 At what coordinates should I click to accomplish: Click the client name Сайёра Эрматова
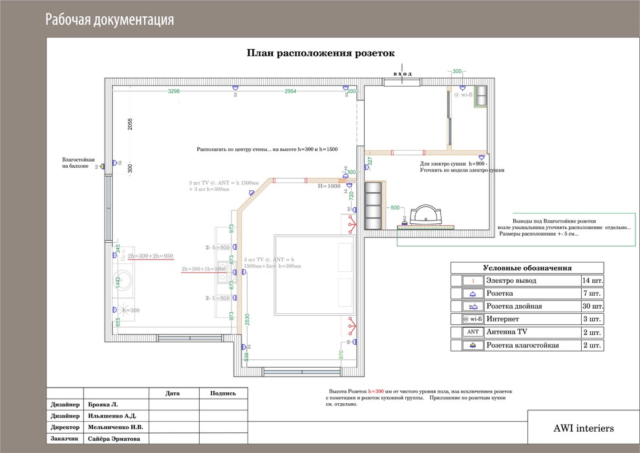point(113,439)
